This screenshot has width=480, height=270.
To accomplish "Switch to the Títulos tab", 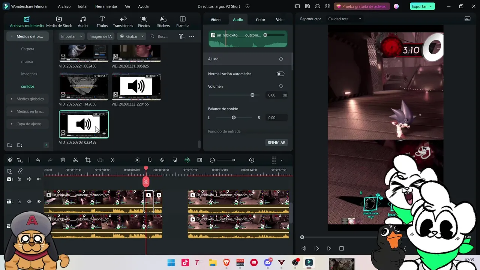I will pos(102,22).
